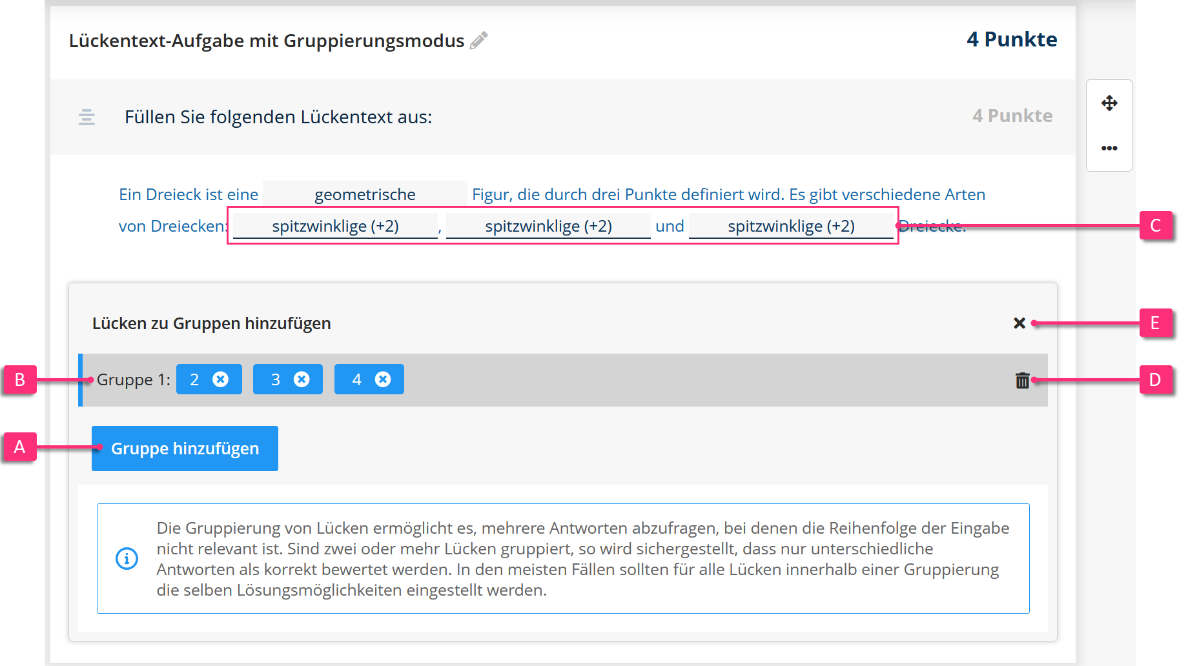Close the Lücken zu Gruppen hinzufügen panel

(1019, 323)
